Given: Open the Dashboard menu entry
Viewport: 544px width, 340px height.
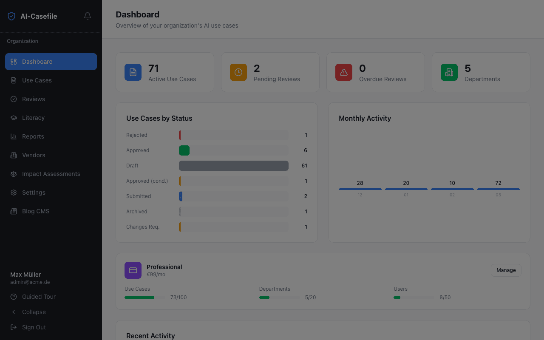Looking at the screenshot, I should (37, 61).
